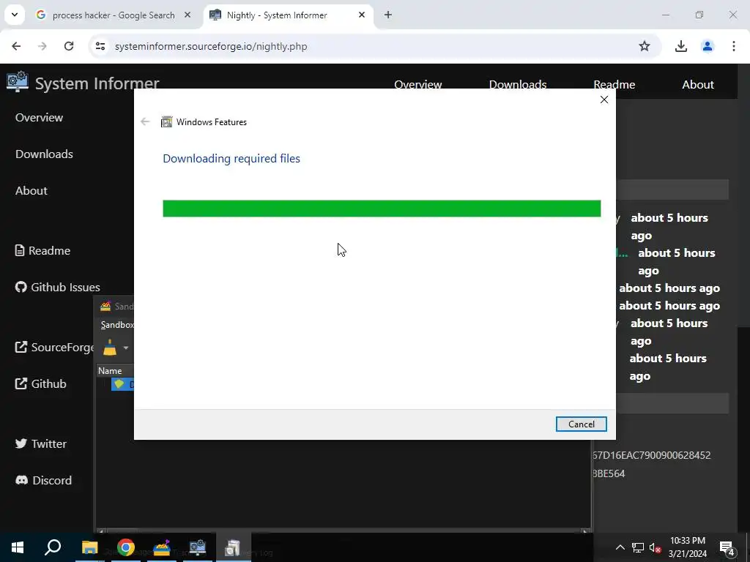
Task: Click the green download progress bar
Action: 382,209
